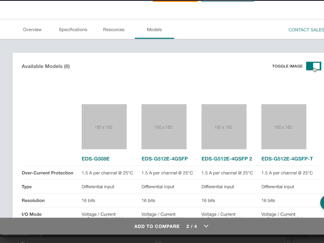Image resolution: width=324 pixels, height=243 pixels.
Task: Click the orange button at page top
Action: [x=175, y=2]
